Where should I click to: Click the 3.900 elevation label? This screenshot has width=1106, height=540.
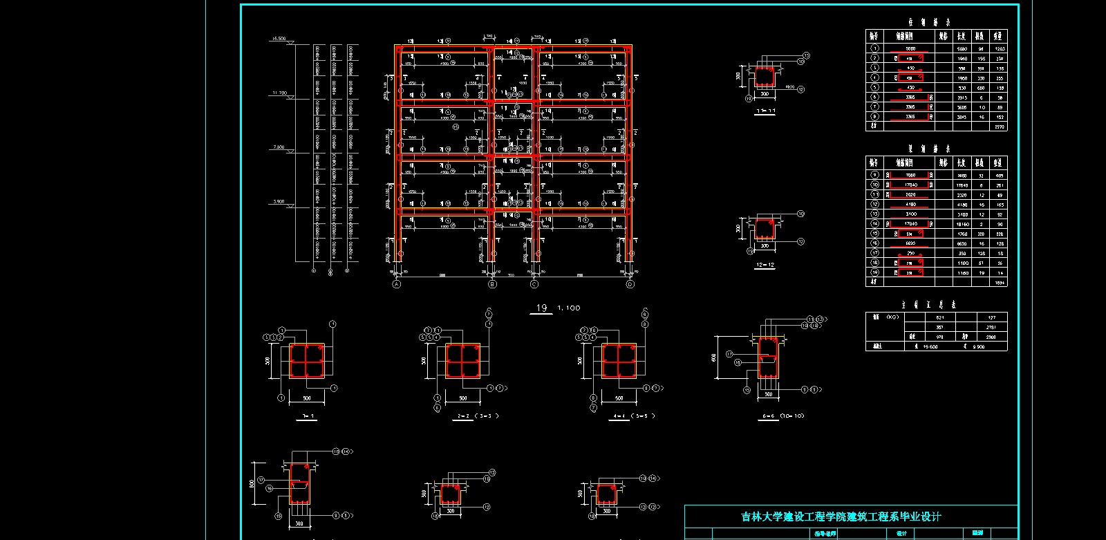pyautogui.click(x=279, y=202)
